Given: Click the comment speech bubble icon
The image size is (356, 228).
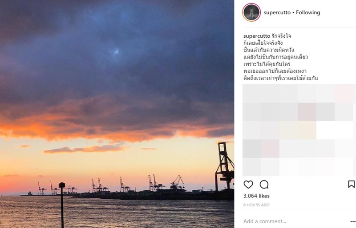Looking at the screenshot, I should pos(264,185).
